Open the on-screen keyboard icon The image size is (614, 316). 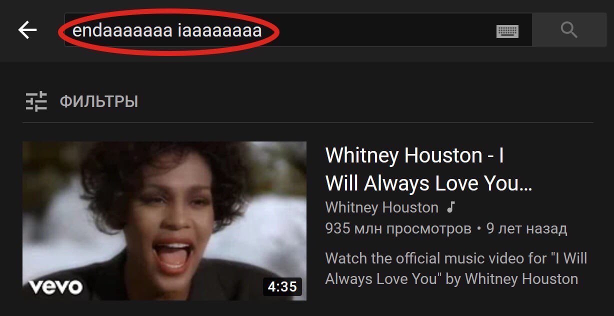507,31
